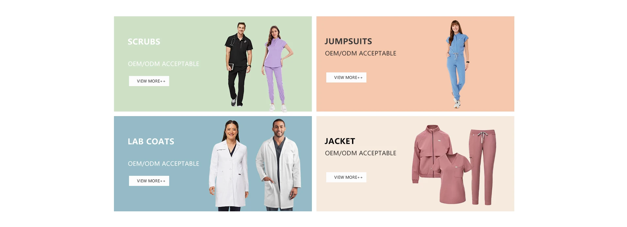This screenshot has height=227, width=627.
Task: Click the pink jogger pants image
Action: (x=483, y=167)
